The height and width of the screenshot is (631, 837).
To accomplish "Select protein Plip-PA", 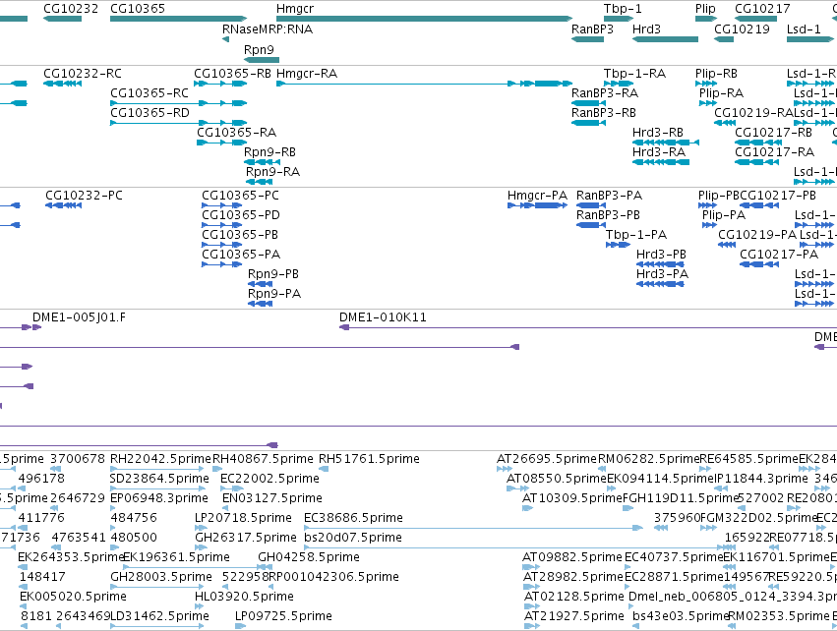I will (724, 215).
